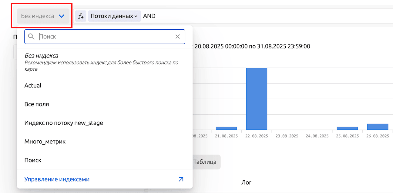This screenshot has width=393, height=193.
Task: Click the blue chevron on Без индекса
Action: click(x=62, y=16)
